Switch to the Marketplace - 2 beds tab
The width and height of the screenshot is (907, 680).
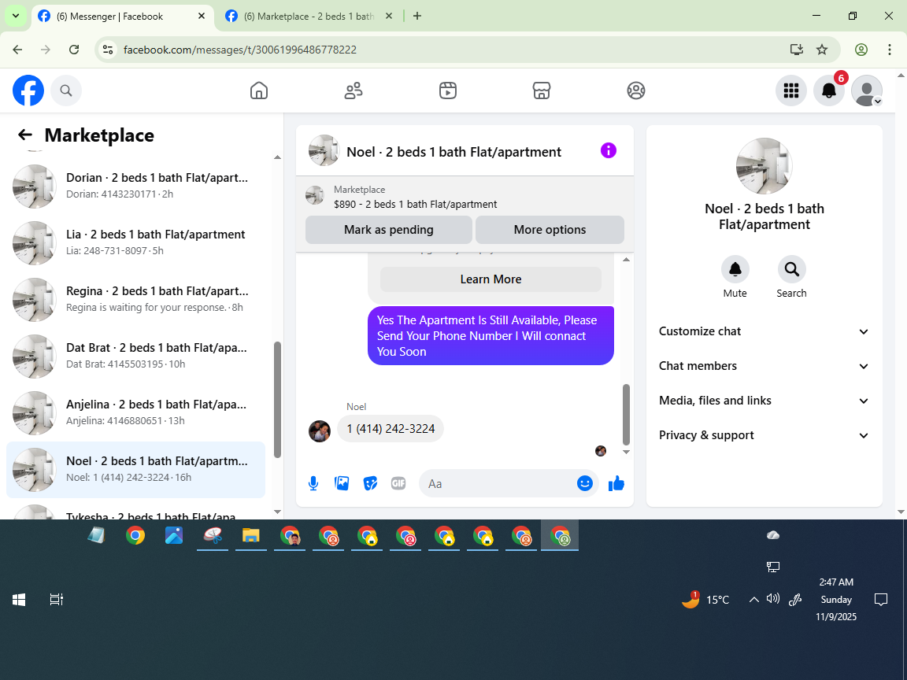pos(309,17)
